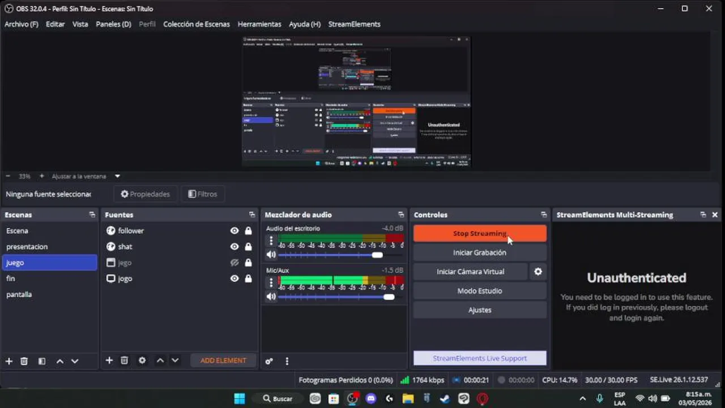This screenshot has height=408, width=725.
Task: Open audio mixer three-dot menu at bottom
Action: [287, 361]
